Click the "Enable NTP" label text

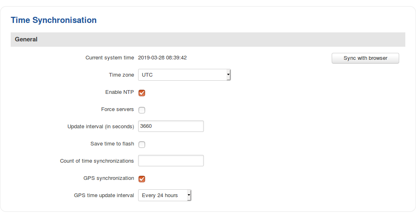click(119, 92)
